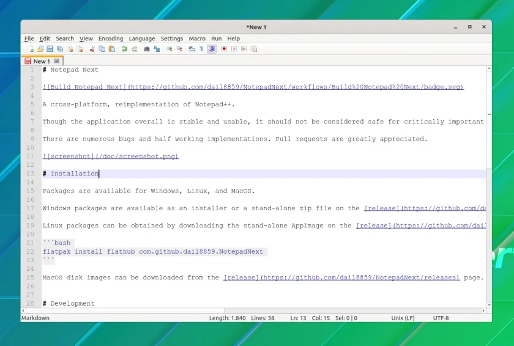Zoom in using the toolbar magnifier
The height and width of the screenshot is (346, 514).
click(169, 49)
